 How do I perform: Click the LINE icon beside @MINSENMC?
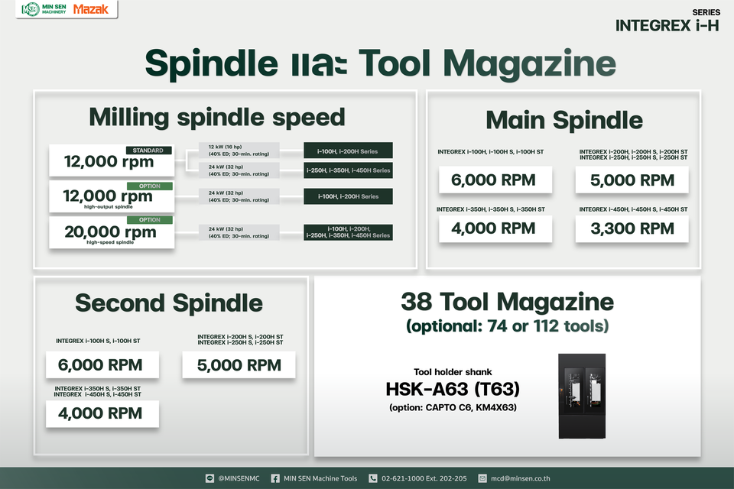click(210, 478)
